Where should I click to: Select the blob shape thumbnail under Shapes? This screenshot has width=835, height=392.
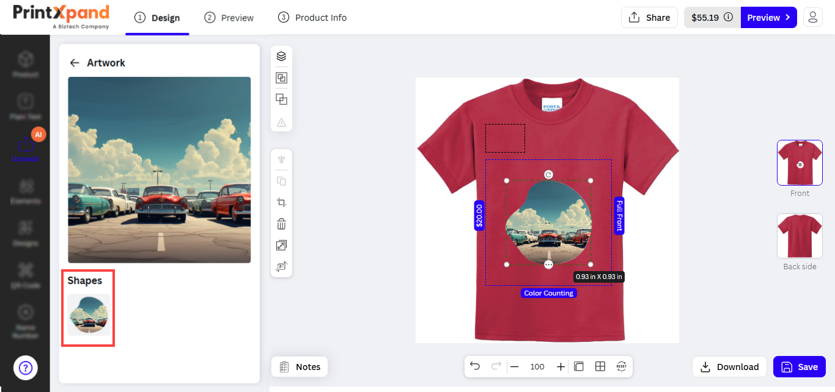click(x=89, y=314)
